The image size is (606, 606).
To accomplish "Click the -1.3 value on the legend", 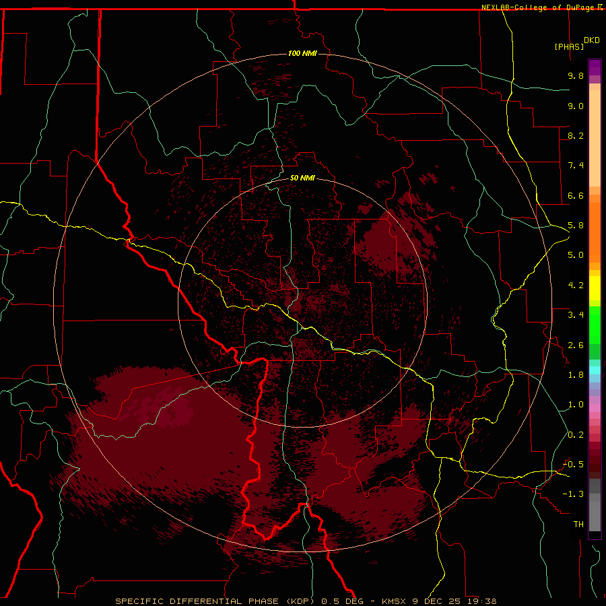I will 573,494.
